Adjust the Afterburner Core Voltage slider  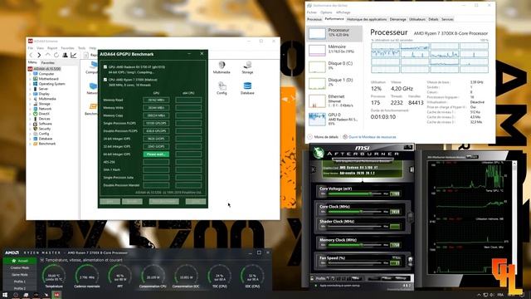(355, 194)
